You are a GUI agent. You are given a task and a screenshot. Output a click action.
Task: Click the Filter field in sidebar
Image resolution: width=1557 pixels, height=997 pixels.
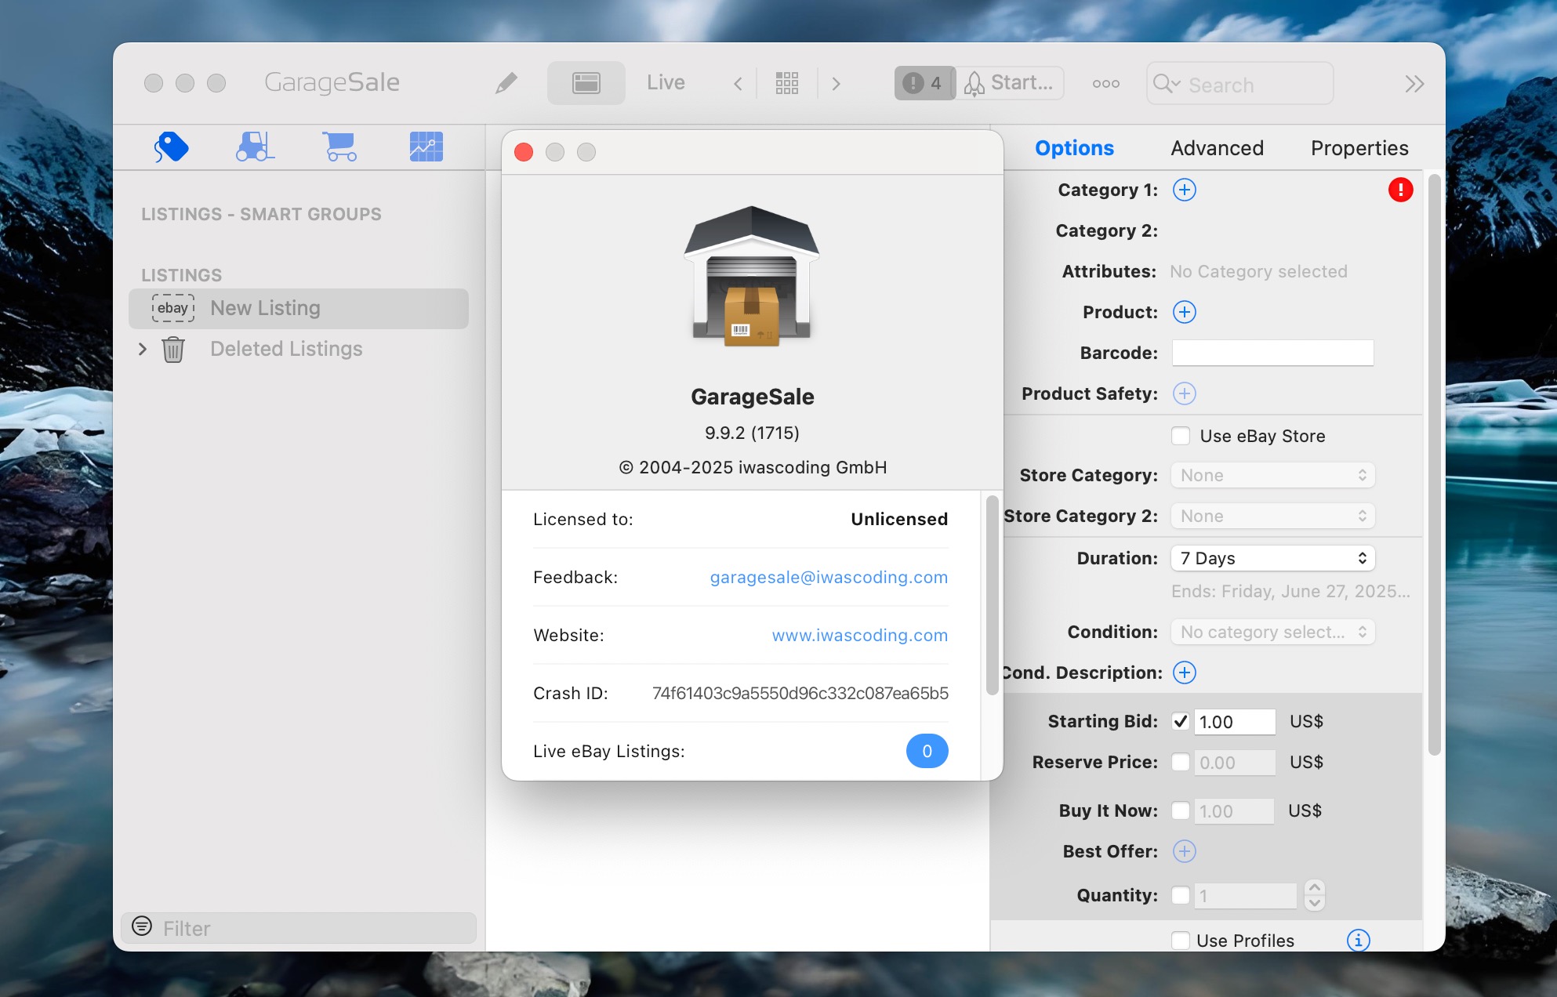(299, 928)
